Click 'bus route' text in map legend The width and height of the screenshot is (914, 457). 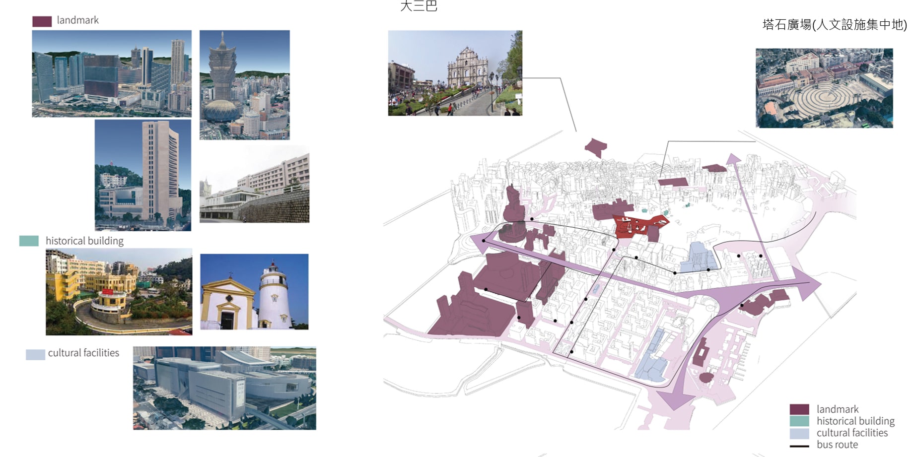(x=837, y=445)
